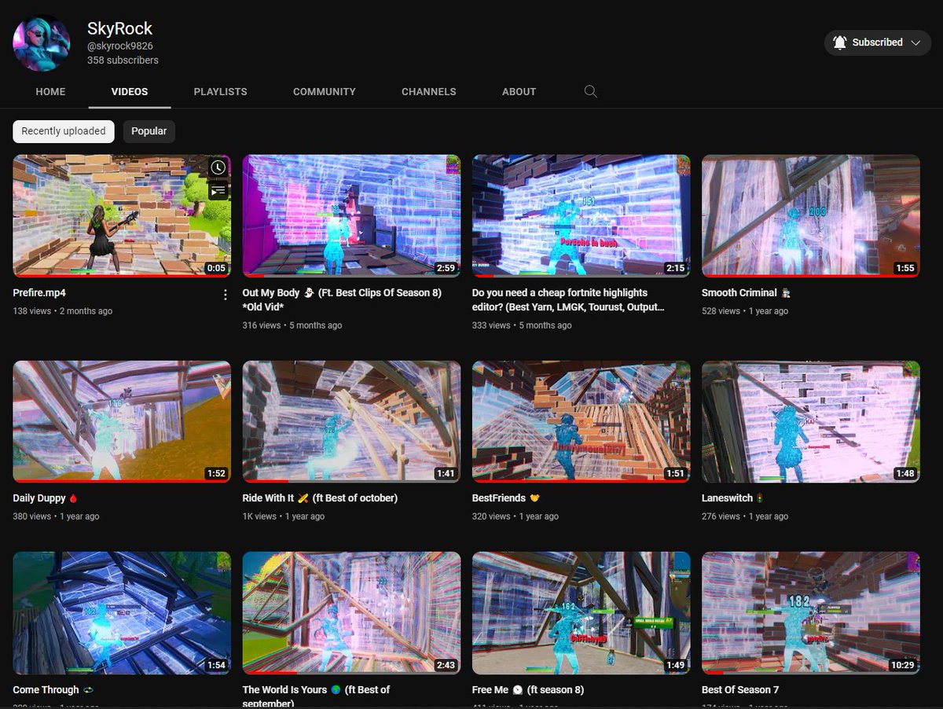943x709 pixels.
Task: Click the Best Of Season 7 title
Action: (740, 690)
